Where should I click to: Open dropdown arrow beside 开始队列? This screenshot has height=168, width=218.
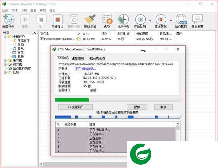click(x=150, y=21)
